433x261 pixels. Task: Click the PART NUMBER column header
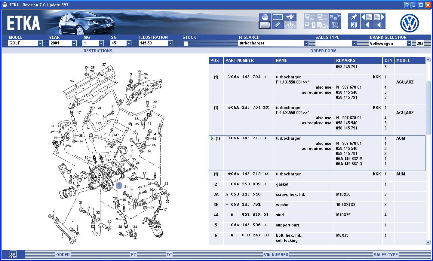click(248, 60)
